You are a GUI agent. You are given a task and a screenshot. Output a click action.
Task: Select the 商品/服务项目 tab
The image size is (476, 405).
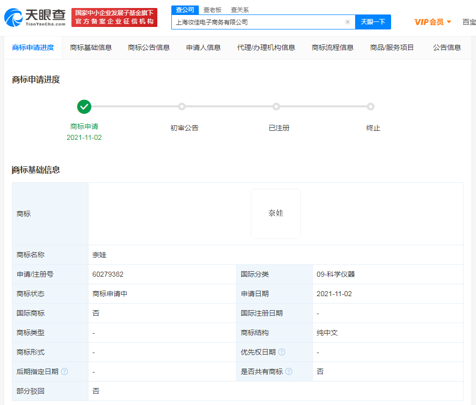tap(392, 47)
